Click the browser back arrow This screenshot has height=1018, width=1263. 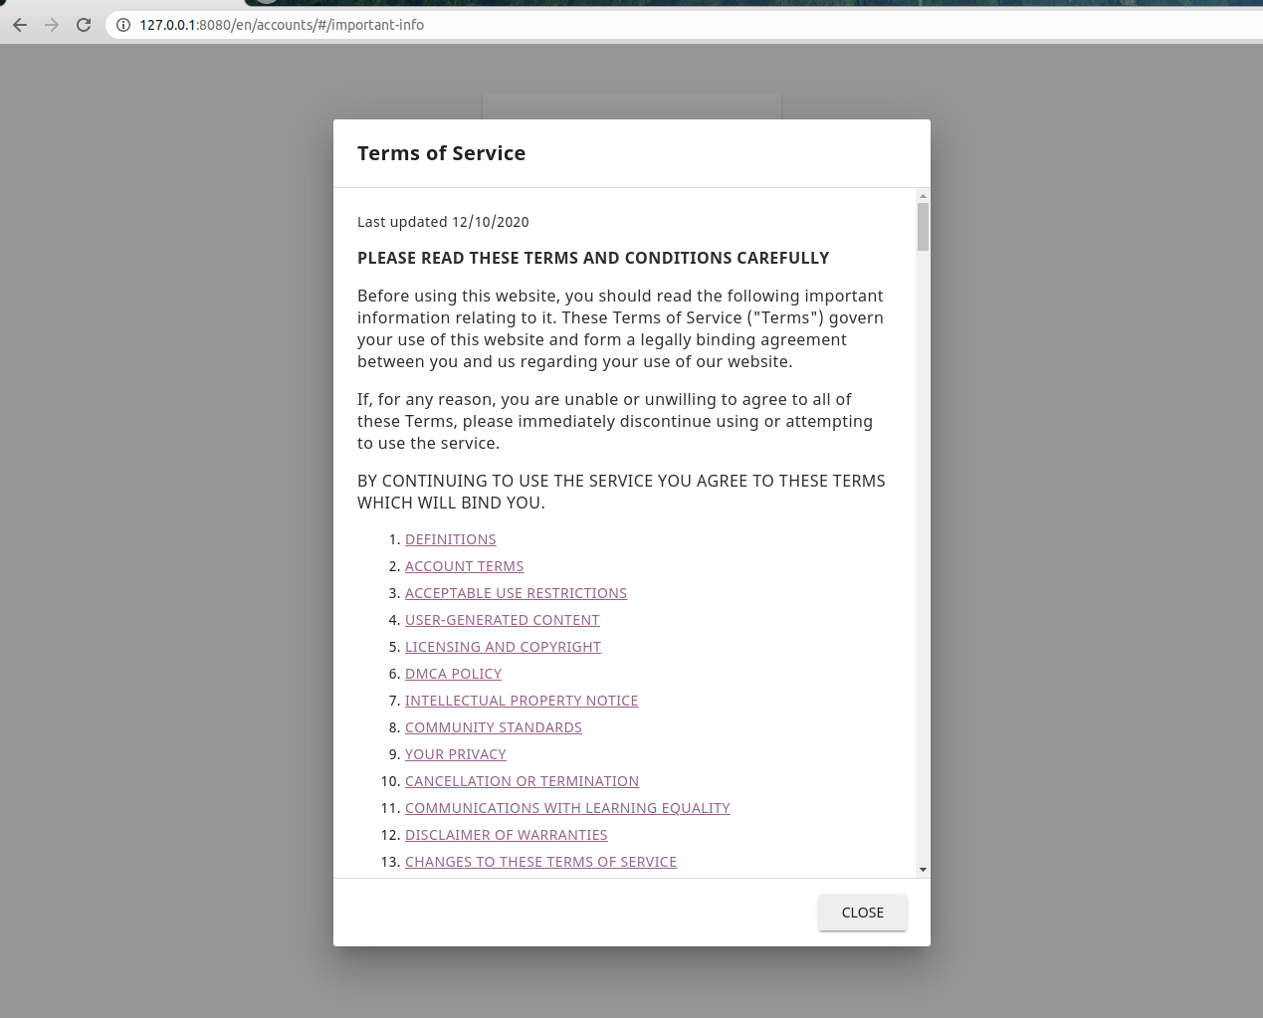pyautogui.click(x=20, y=25)
